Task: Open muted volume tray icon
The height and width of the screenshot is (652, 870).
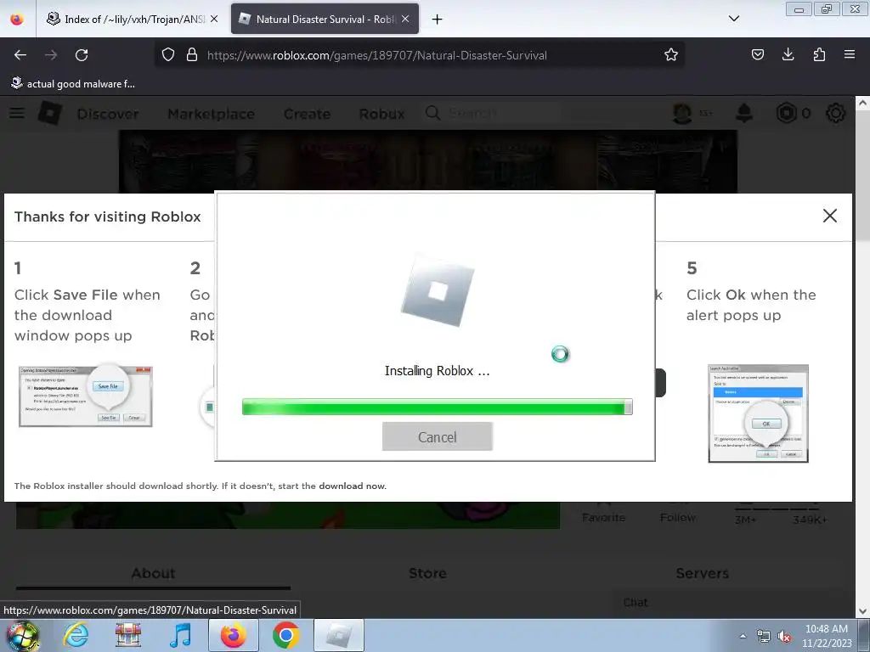Action: pyautogui.click(x=784, y=636)
